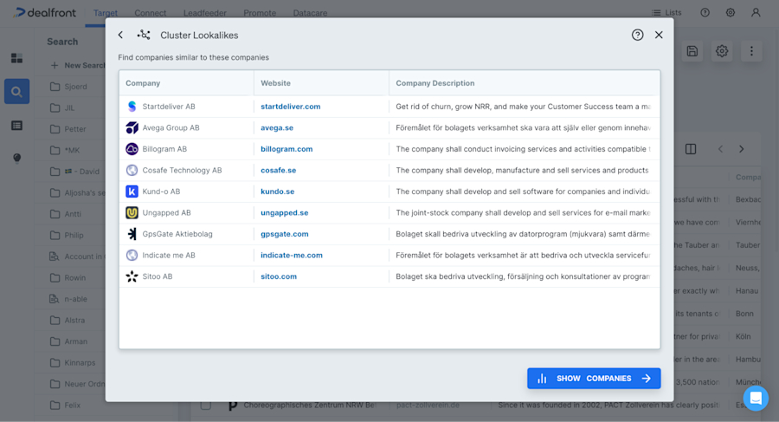Click the Website column header
The height and width of the screenshot is (422, 779).
click(275, 83)
